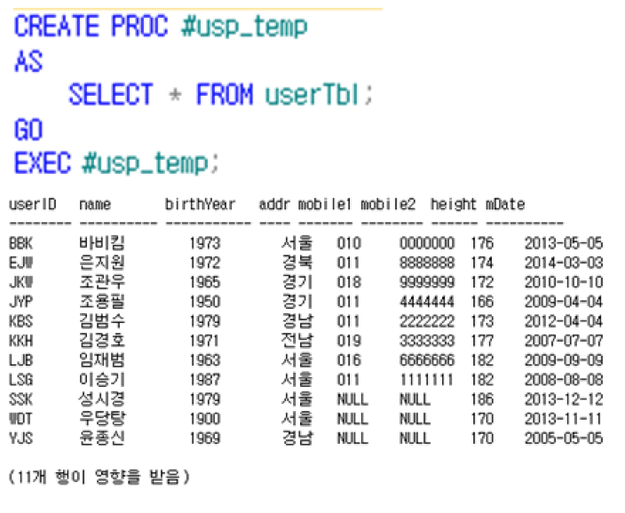The width and height of the screenshot is (625, 513).
Task: Select the JKW userID cell
Action: (20, 282)
